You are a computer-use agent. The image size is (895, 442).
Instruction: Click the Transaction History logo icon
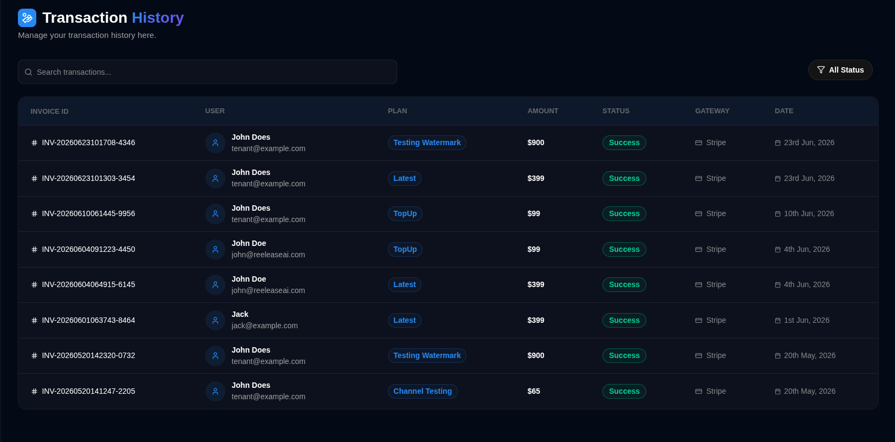coord(27,18)
